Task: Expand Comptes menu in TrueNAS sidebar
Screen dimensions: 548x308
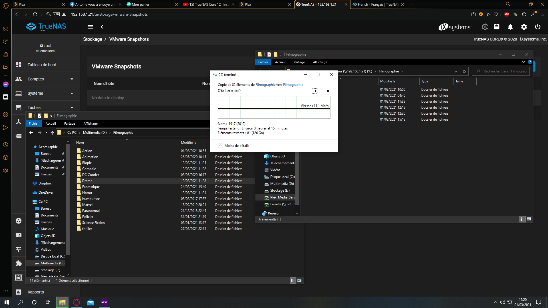Action: [x=46, y=79]
